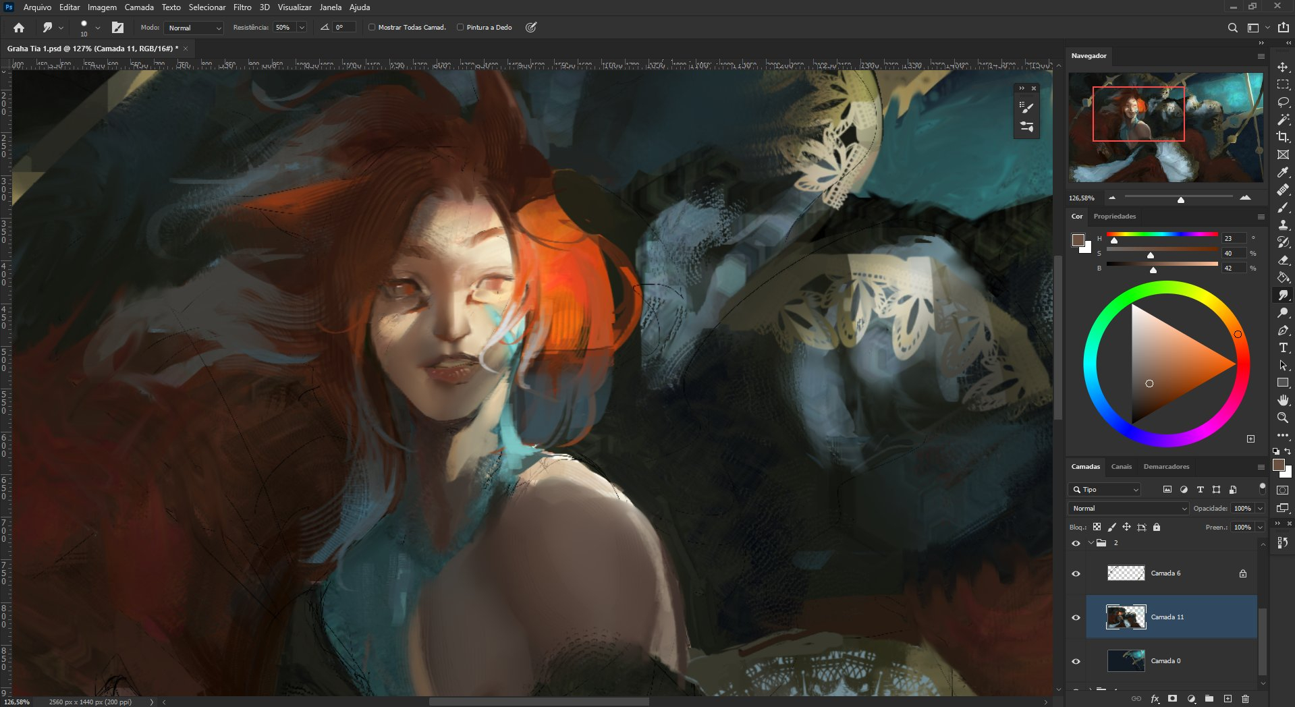Enable Mostrar Todas Camad. checkbox

pyautogui.click(x=372, y=28)
